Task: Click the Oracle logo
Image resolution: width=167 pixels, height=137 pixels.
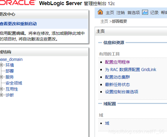Action: (18, 3)
